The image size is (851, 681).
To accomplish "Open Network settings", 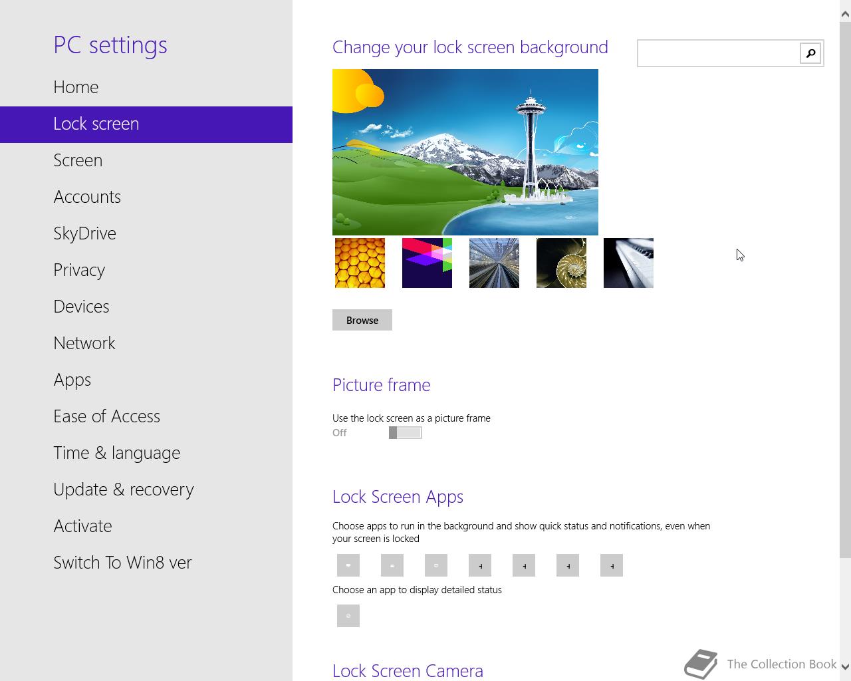I will (146, 343).
